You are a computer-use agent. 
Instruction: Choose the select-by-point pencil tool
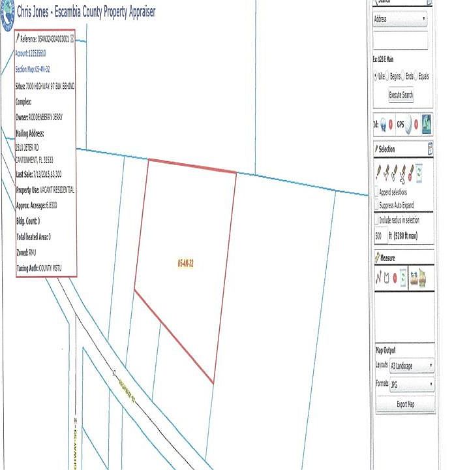pyautogui.click(x=378, y=173)
